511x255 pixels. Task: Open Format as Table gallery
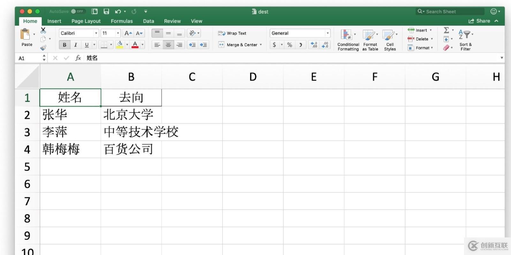coord(370,40)
